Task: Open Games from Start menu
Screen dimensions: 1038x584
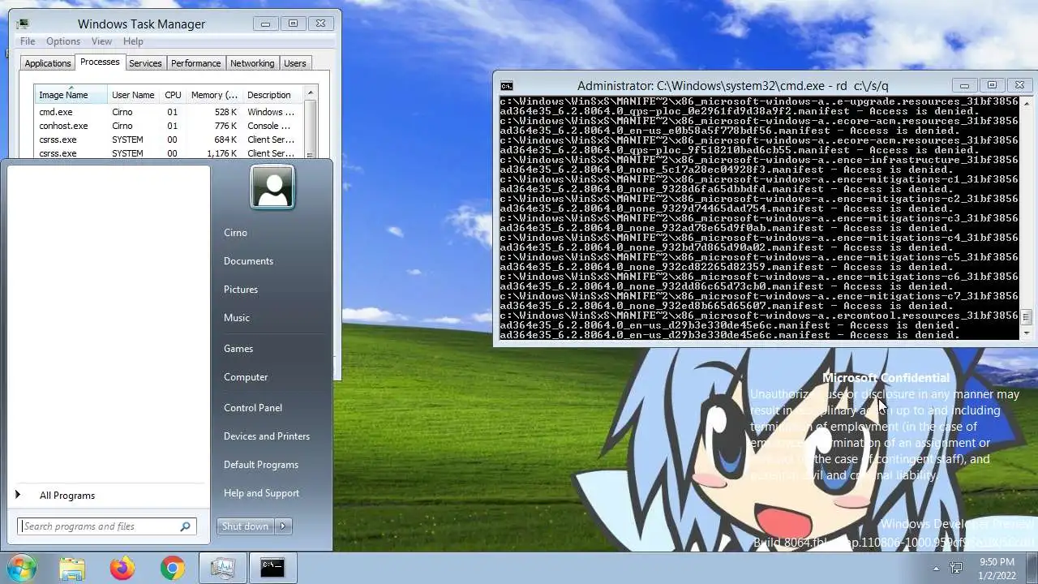Action: click(238, 349)
